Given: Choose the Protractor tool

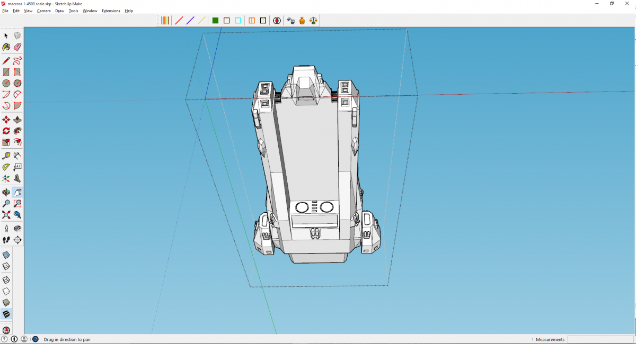Looking at the screenshot, I should click(6, 167).
